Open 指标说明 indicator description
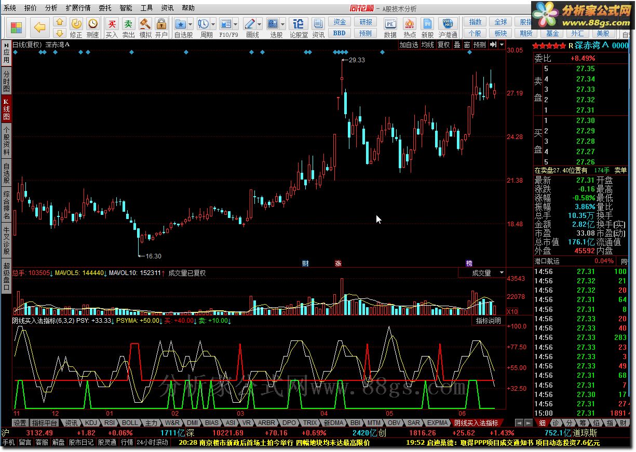 [x=489, y=321]
